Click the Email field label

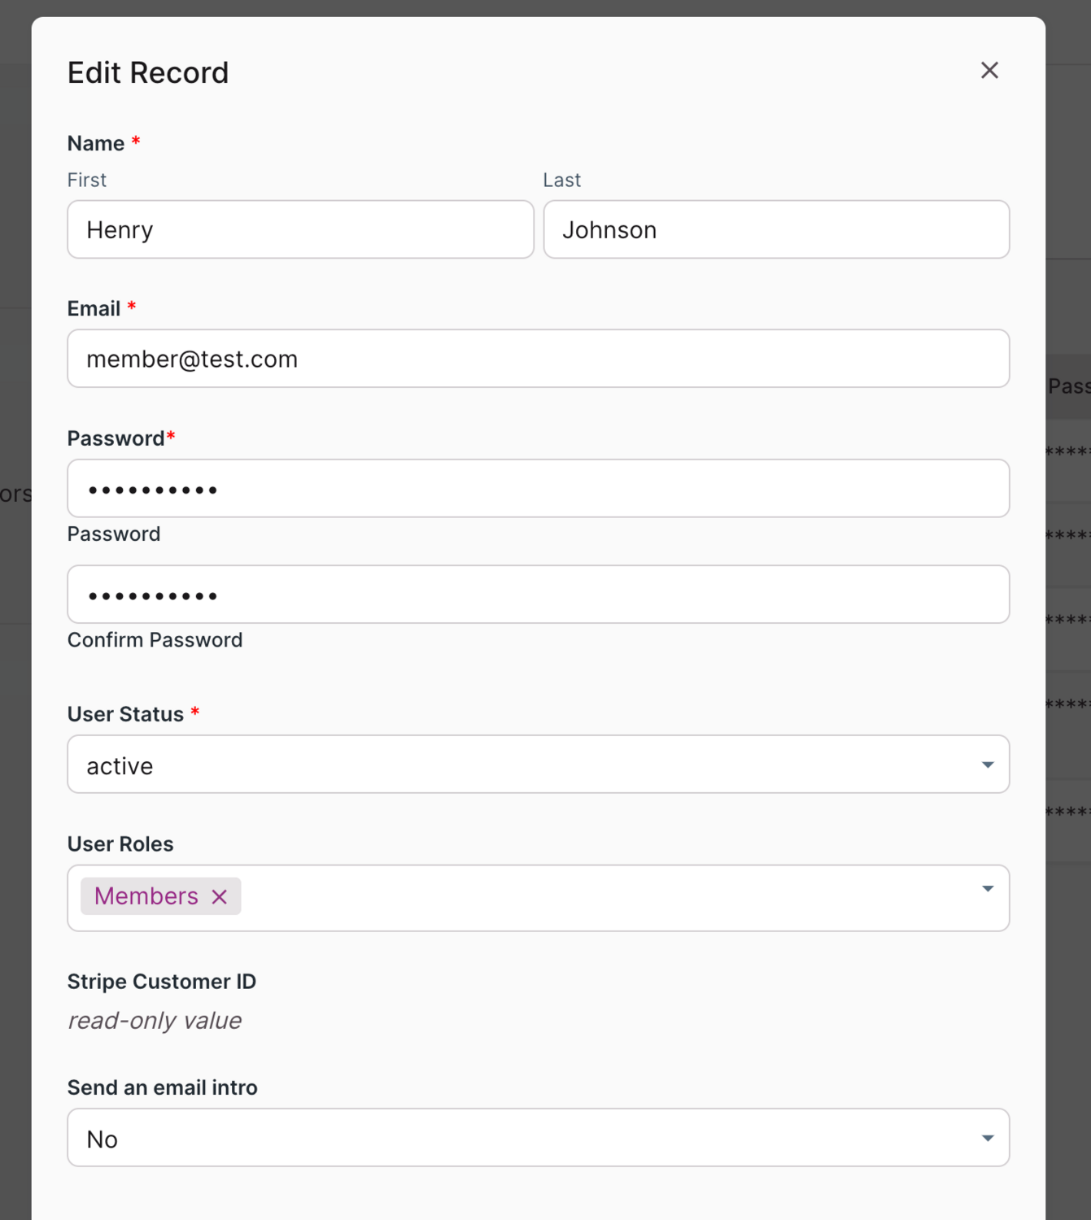pos(94,309)
